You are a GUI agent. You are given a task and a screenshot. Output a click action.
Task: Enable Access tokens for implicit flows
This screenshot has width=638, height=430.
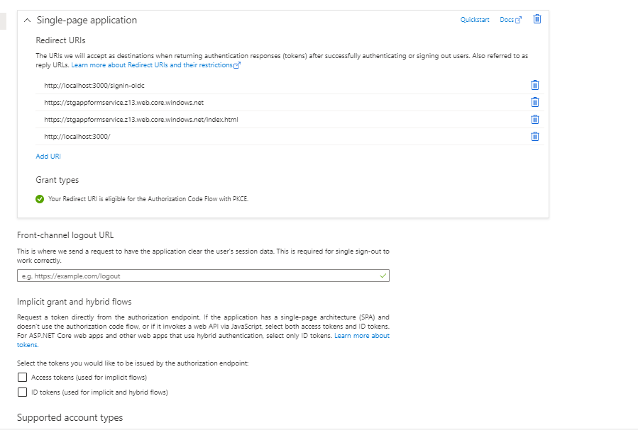(x=23, y=377)
